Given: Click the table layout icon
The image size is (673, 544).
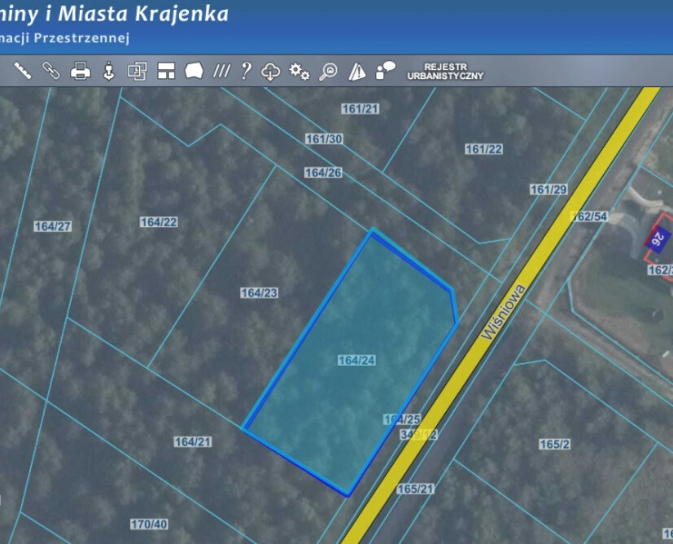Looking at the screenshot, I should click(x=166, y=72).
